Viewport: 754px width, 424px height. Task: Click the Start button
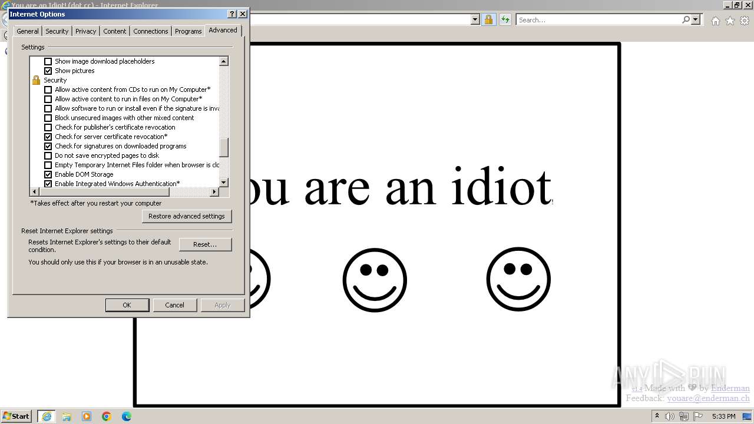pos(16,416)
